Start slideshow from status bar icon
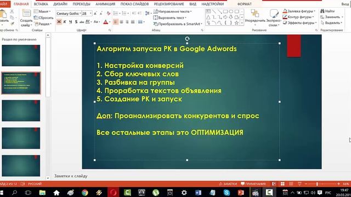The height and width of the screenshot is (197, 351). tap(299, 184)
